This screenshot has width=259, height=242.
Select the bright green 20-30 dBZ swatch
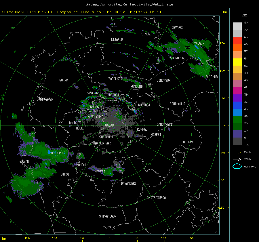pyautogui.click(x=237, y=119)
